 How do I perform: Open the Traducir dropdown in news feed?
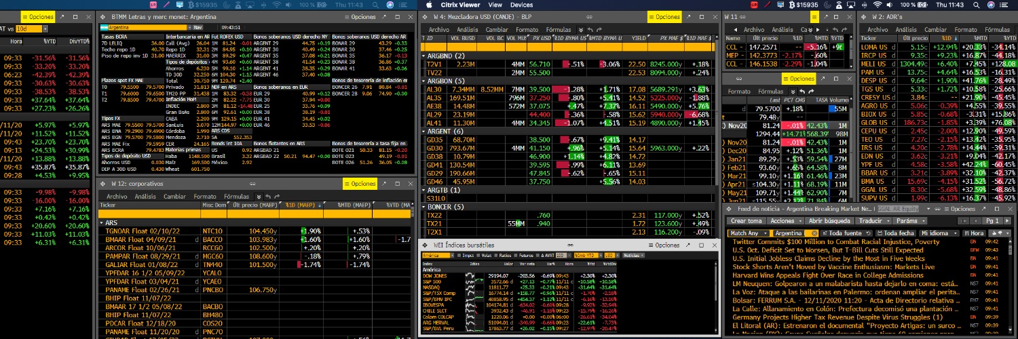tap(872, 221)
